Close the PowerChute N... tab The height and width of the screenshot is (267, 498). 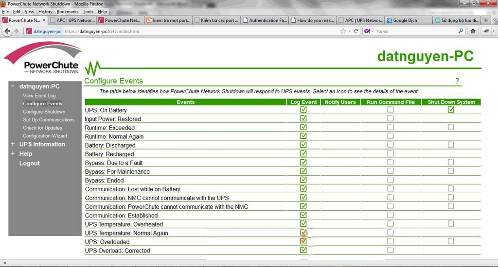44,20
